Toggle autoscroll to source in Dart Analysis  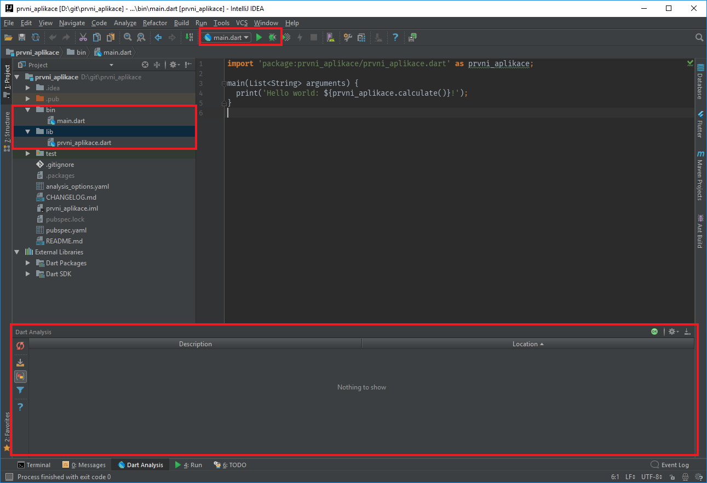(20, 362)
